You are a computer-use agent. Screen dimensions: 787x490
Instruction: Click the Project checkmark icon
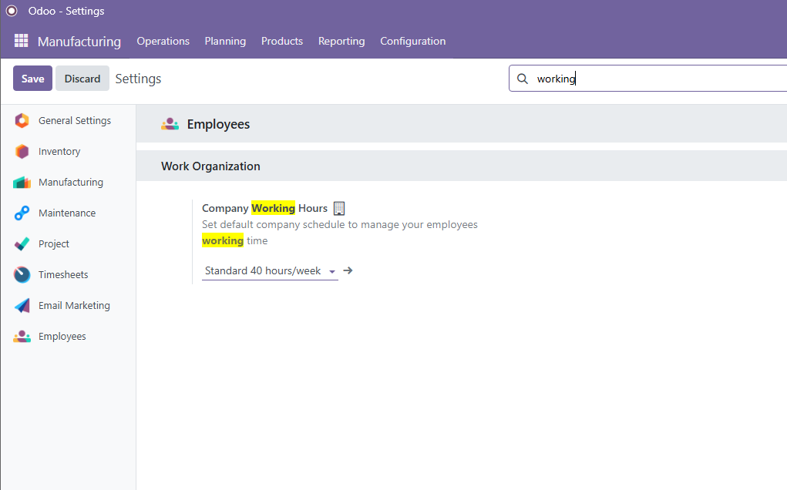click(22, 244)
